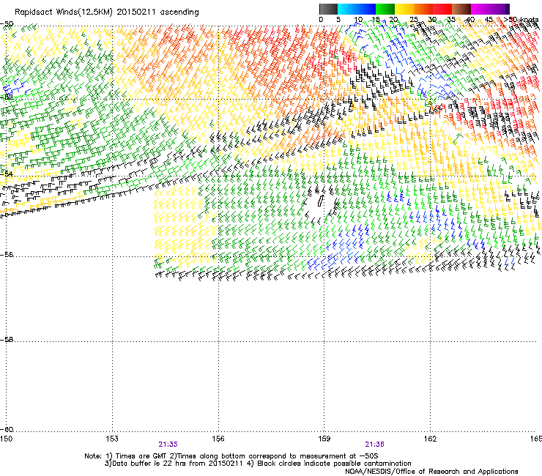This screenshot has width=542, height=476.
Task: Click the orange 25-30 knots legend swatch
Action: (x=423, y=9)
